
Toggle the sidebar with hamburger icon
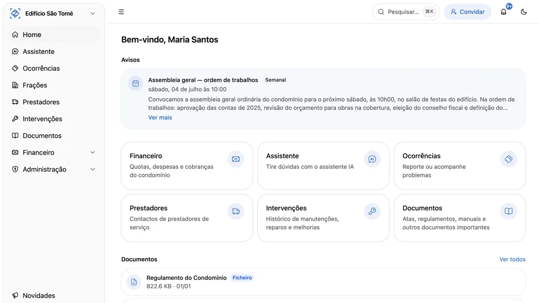(x=122, y=12)
